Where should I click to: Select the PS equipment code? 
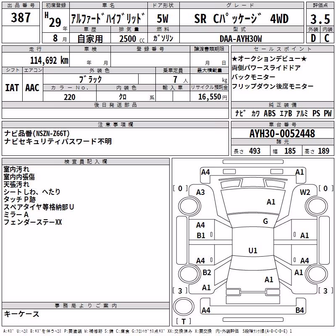coord(316,113)
